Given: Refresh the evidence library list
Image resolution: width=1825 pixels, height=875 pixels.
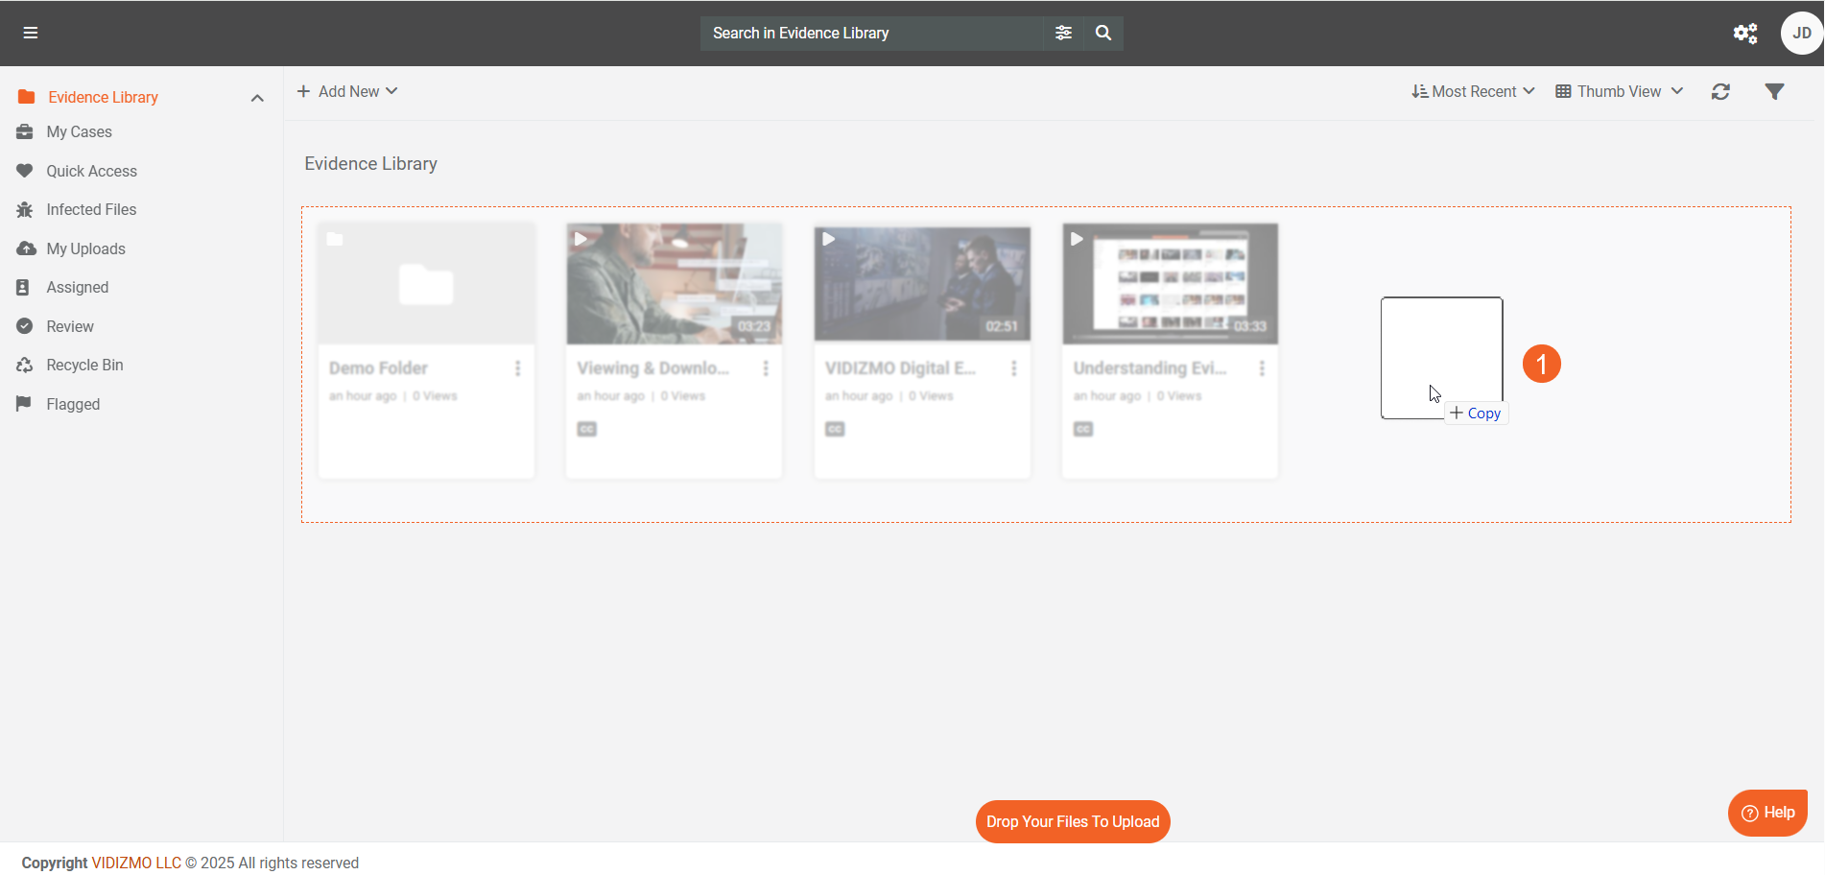Looking at the screenshot, I should tap(1720, 92).
